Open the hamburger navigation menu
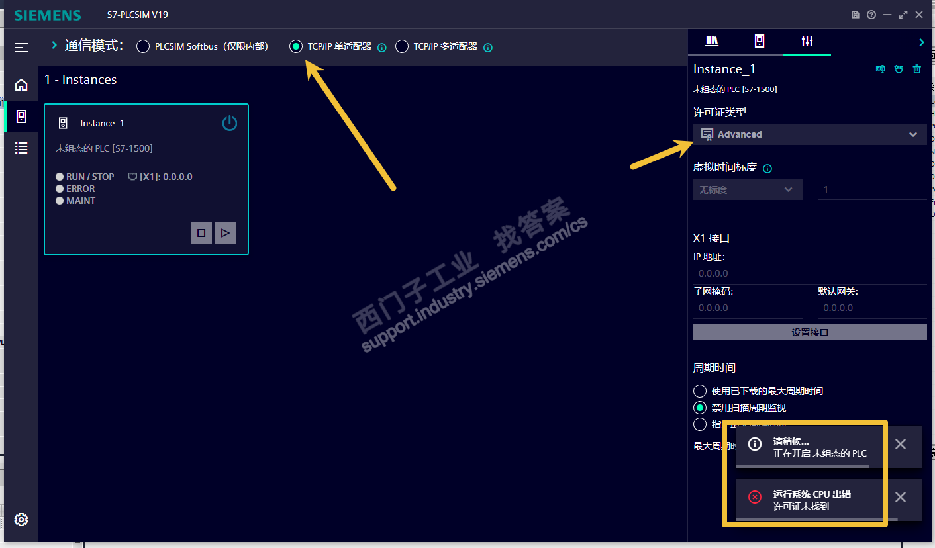Image resolution: width=935 pixels, height=548 pixels. [21, 48]
